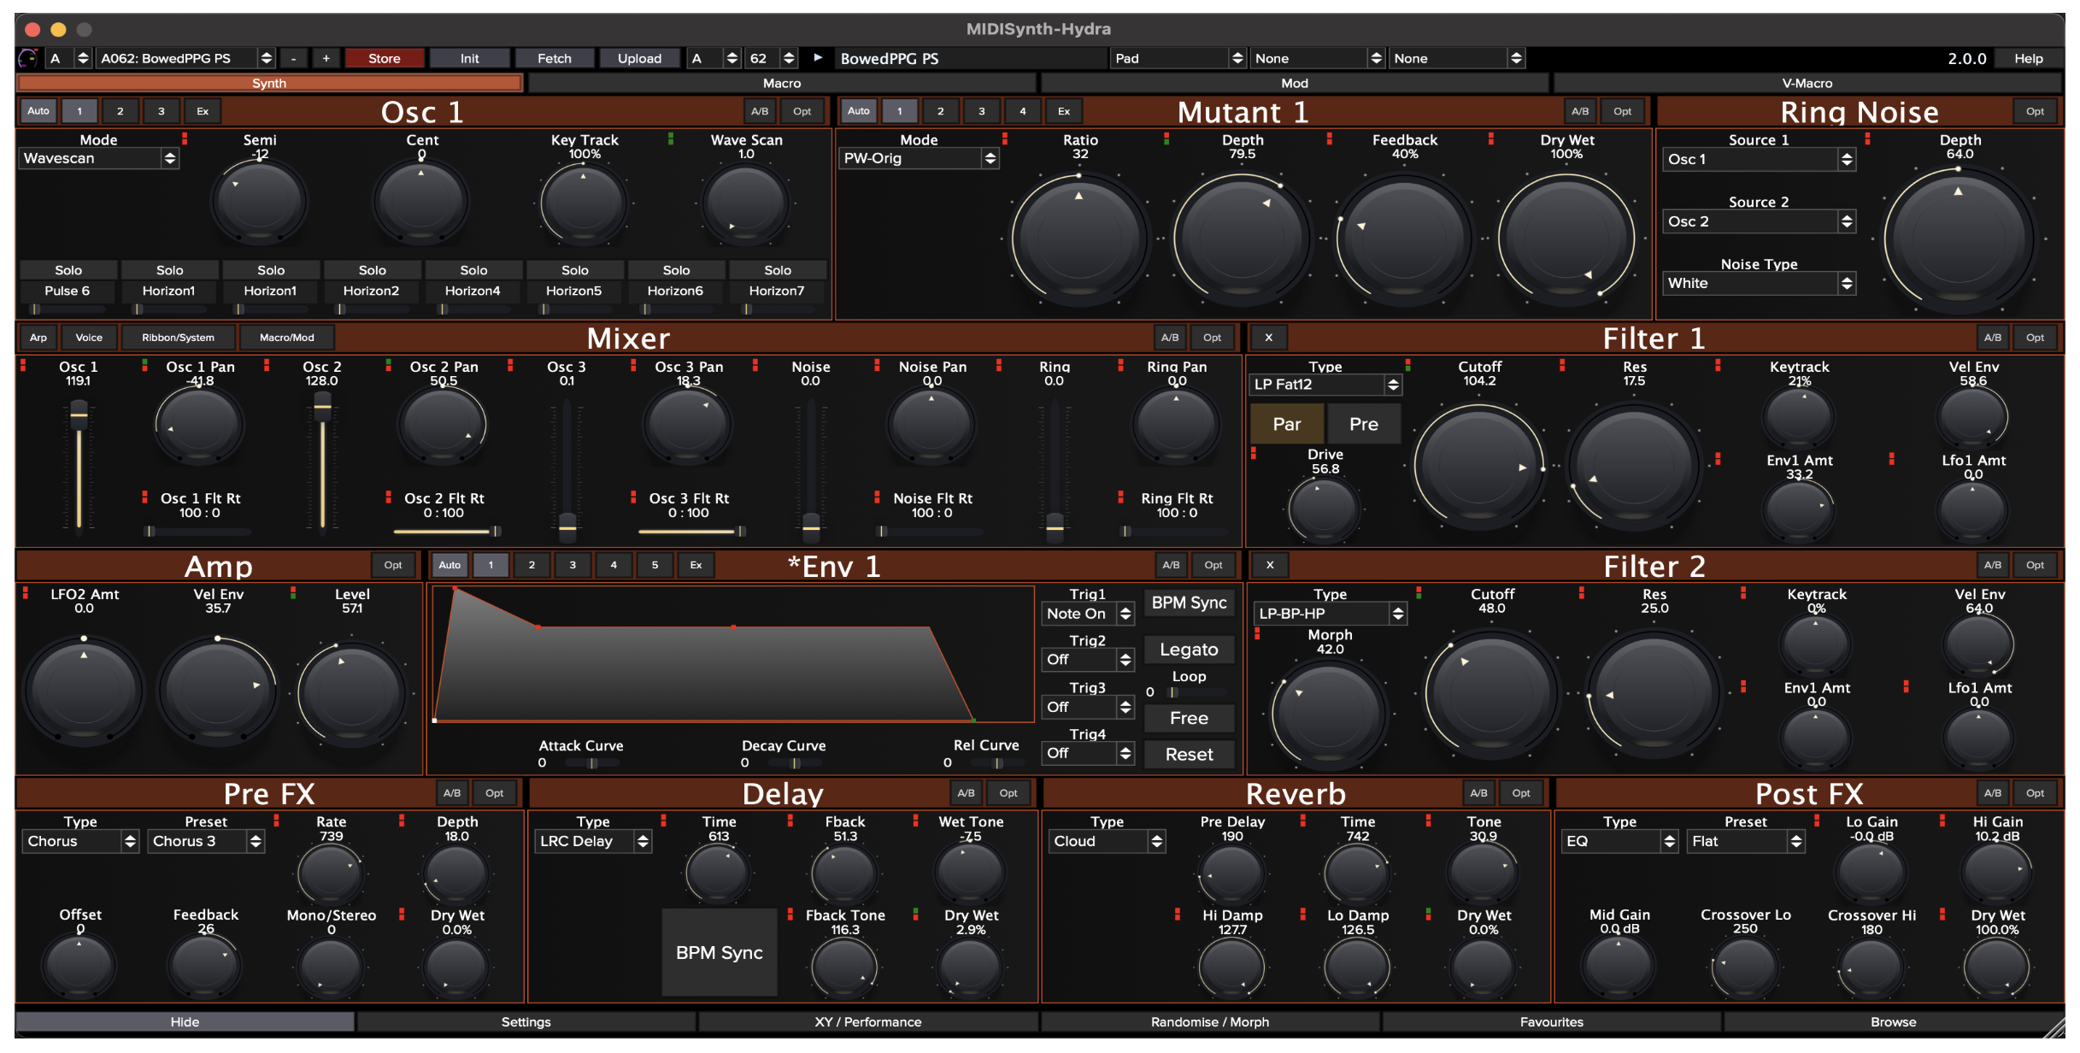Switch to the Mod tab
The width and height of the screenshot is (2080, 1053).
[x=1295, y=83]
